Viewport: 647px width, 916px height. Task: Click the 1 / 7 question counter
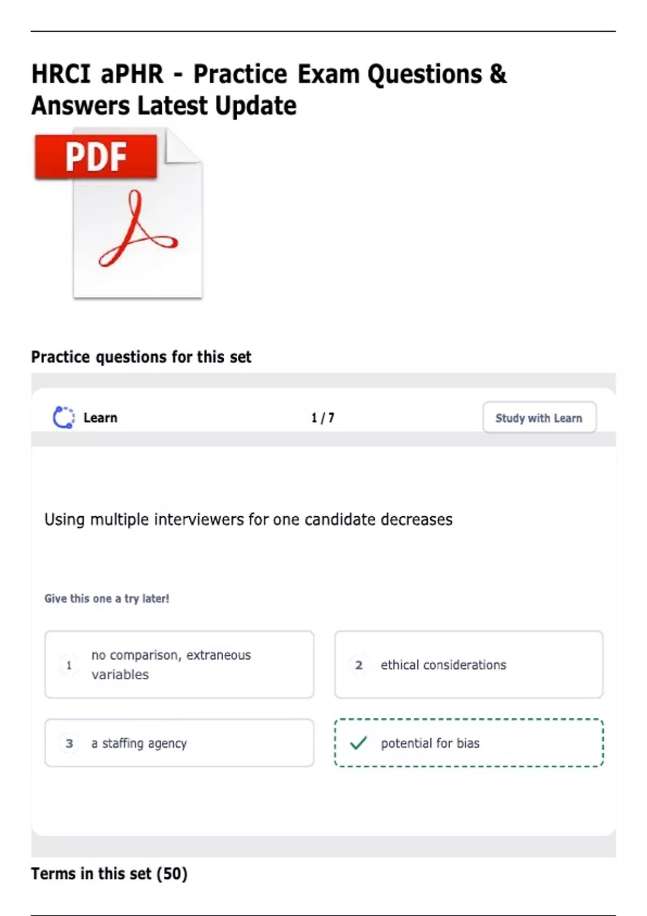(322, 418)
